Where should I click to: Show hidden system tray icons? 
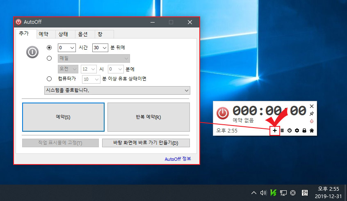[254, 193]
